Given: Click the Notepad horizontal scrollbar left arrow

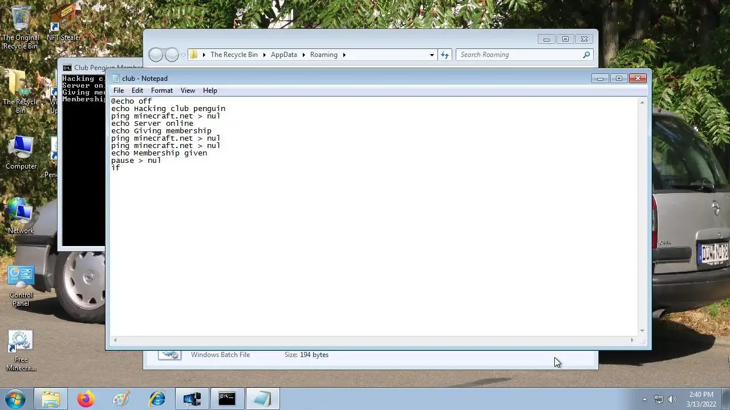Looking at the screenshot, I should [x=115, y=340].
